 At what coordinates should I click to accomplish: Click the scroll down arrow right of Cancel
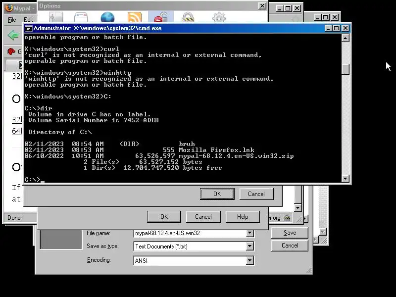pos(298,208)
